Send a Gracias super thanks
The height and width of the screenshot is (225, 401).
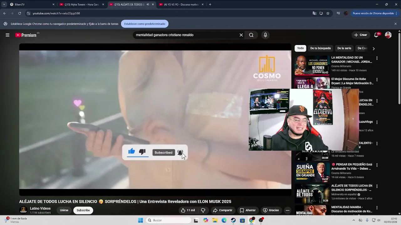[x=271, y=210]
